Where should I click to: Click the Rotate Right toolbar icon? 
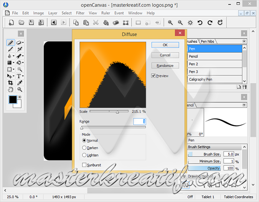(210, 22)
